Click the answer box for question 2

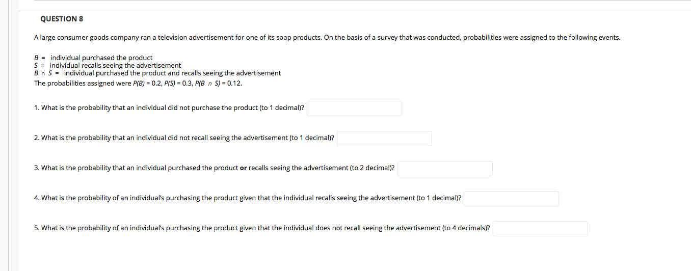(x=384, y=139)
